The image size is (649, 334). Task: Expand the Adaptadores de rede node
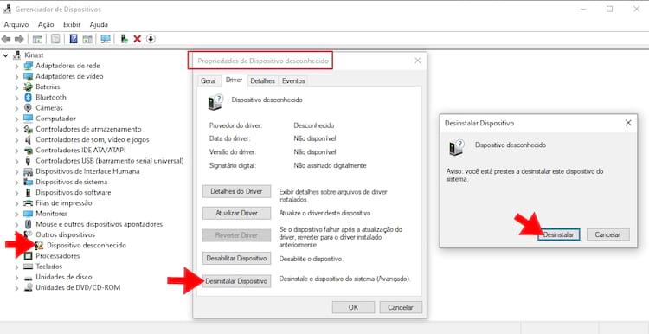[16, 66]
